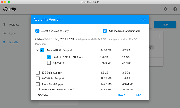Enable iOS Build Support

click(38, 73)
